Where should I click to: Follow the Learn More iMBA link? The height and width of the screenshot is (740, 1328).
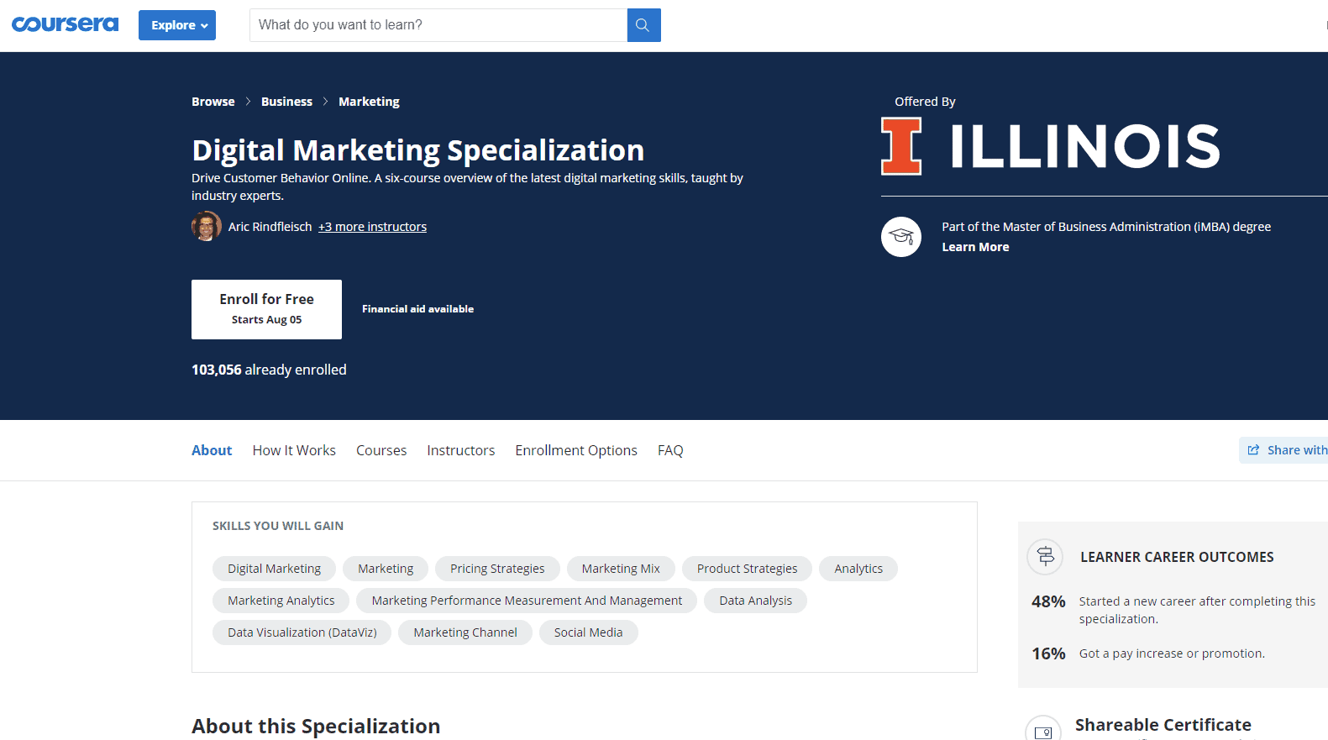(975, 247)
